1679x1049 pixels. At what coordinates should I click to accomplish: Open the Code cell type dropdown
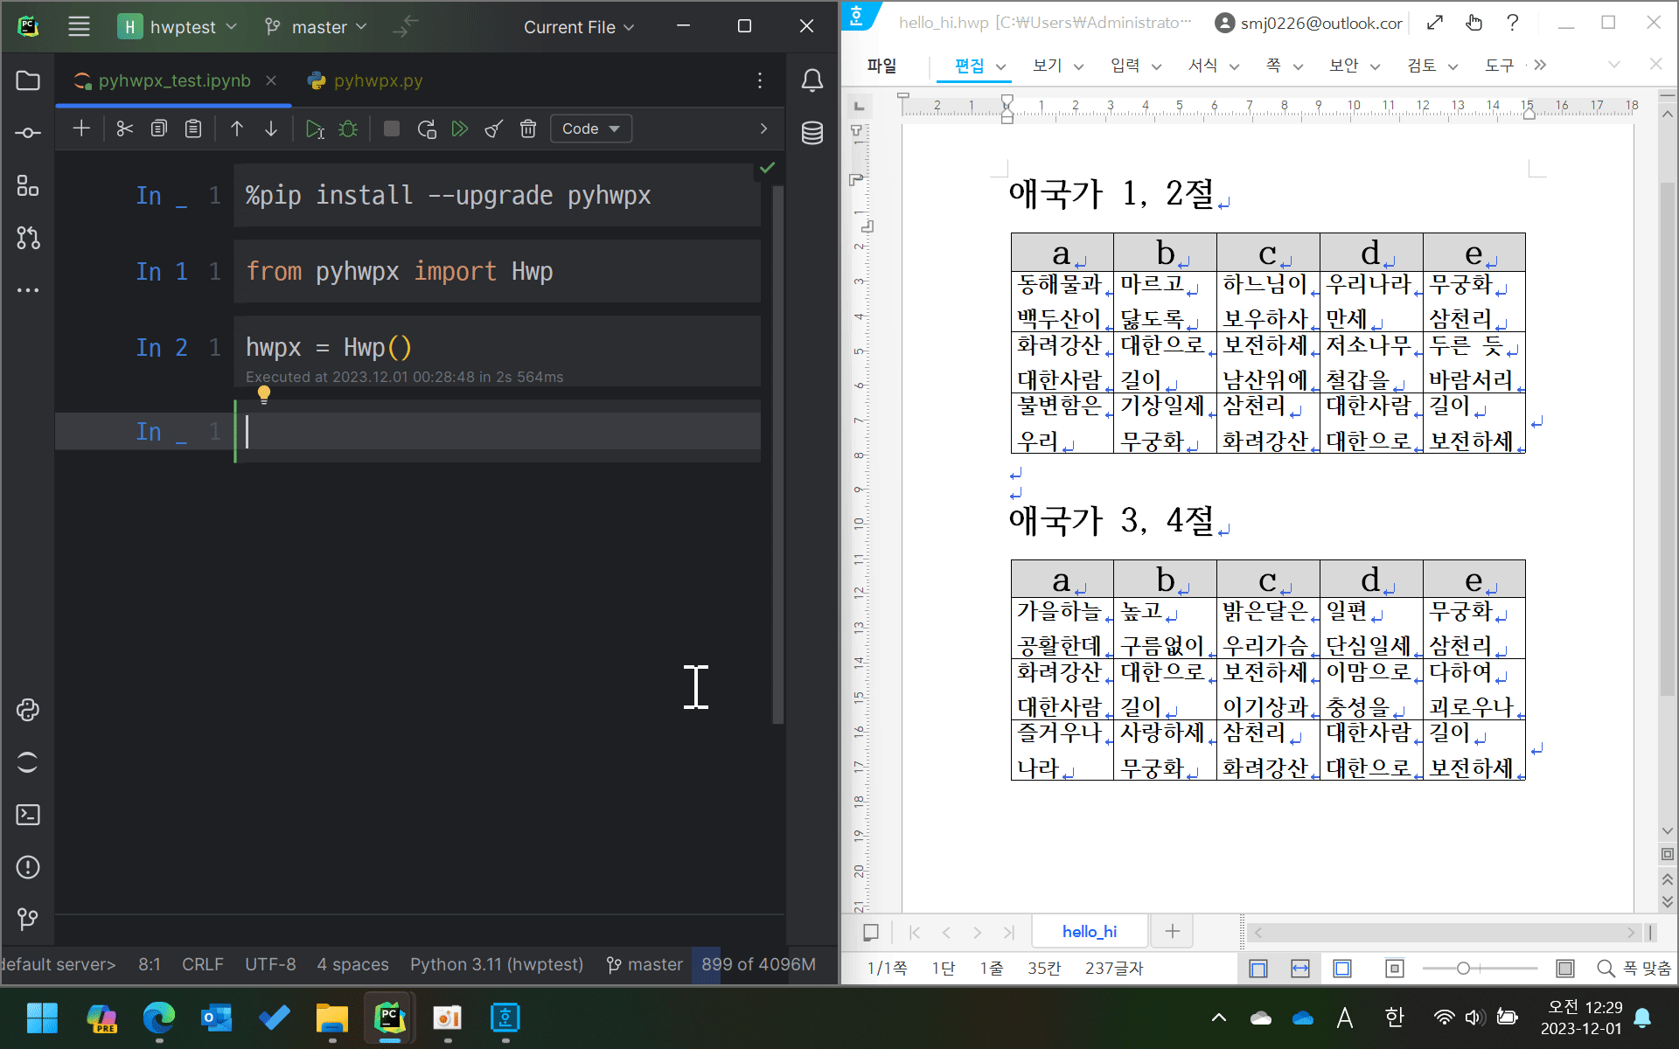coord(590,129)
